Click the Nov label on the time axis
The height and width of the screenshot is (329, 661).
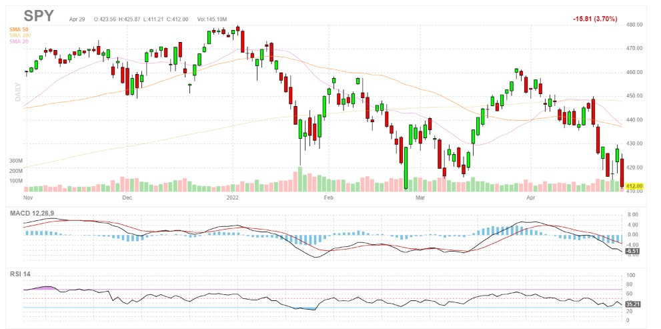[x=28, y=197]
